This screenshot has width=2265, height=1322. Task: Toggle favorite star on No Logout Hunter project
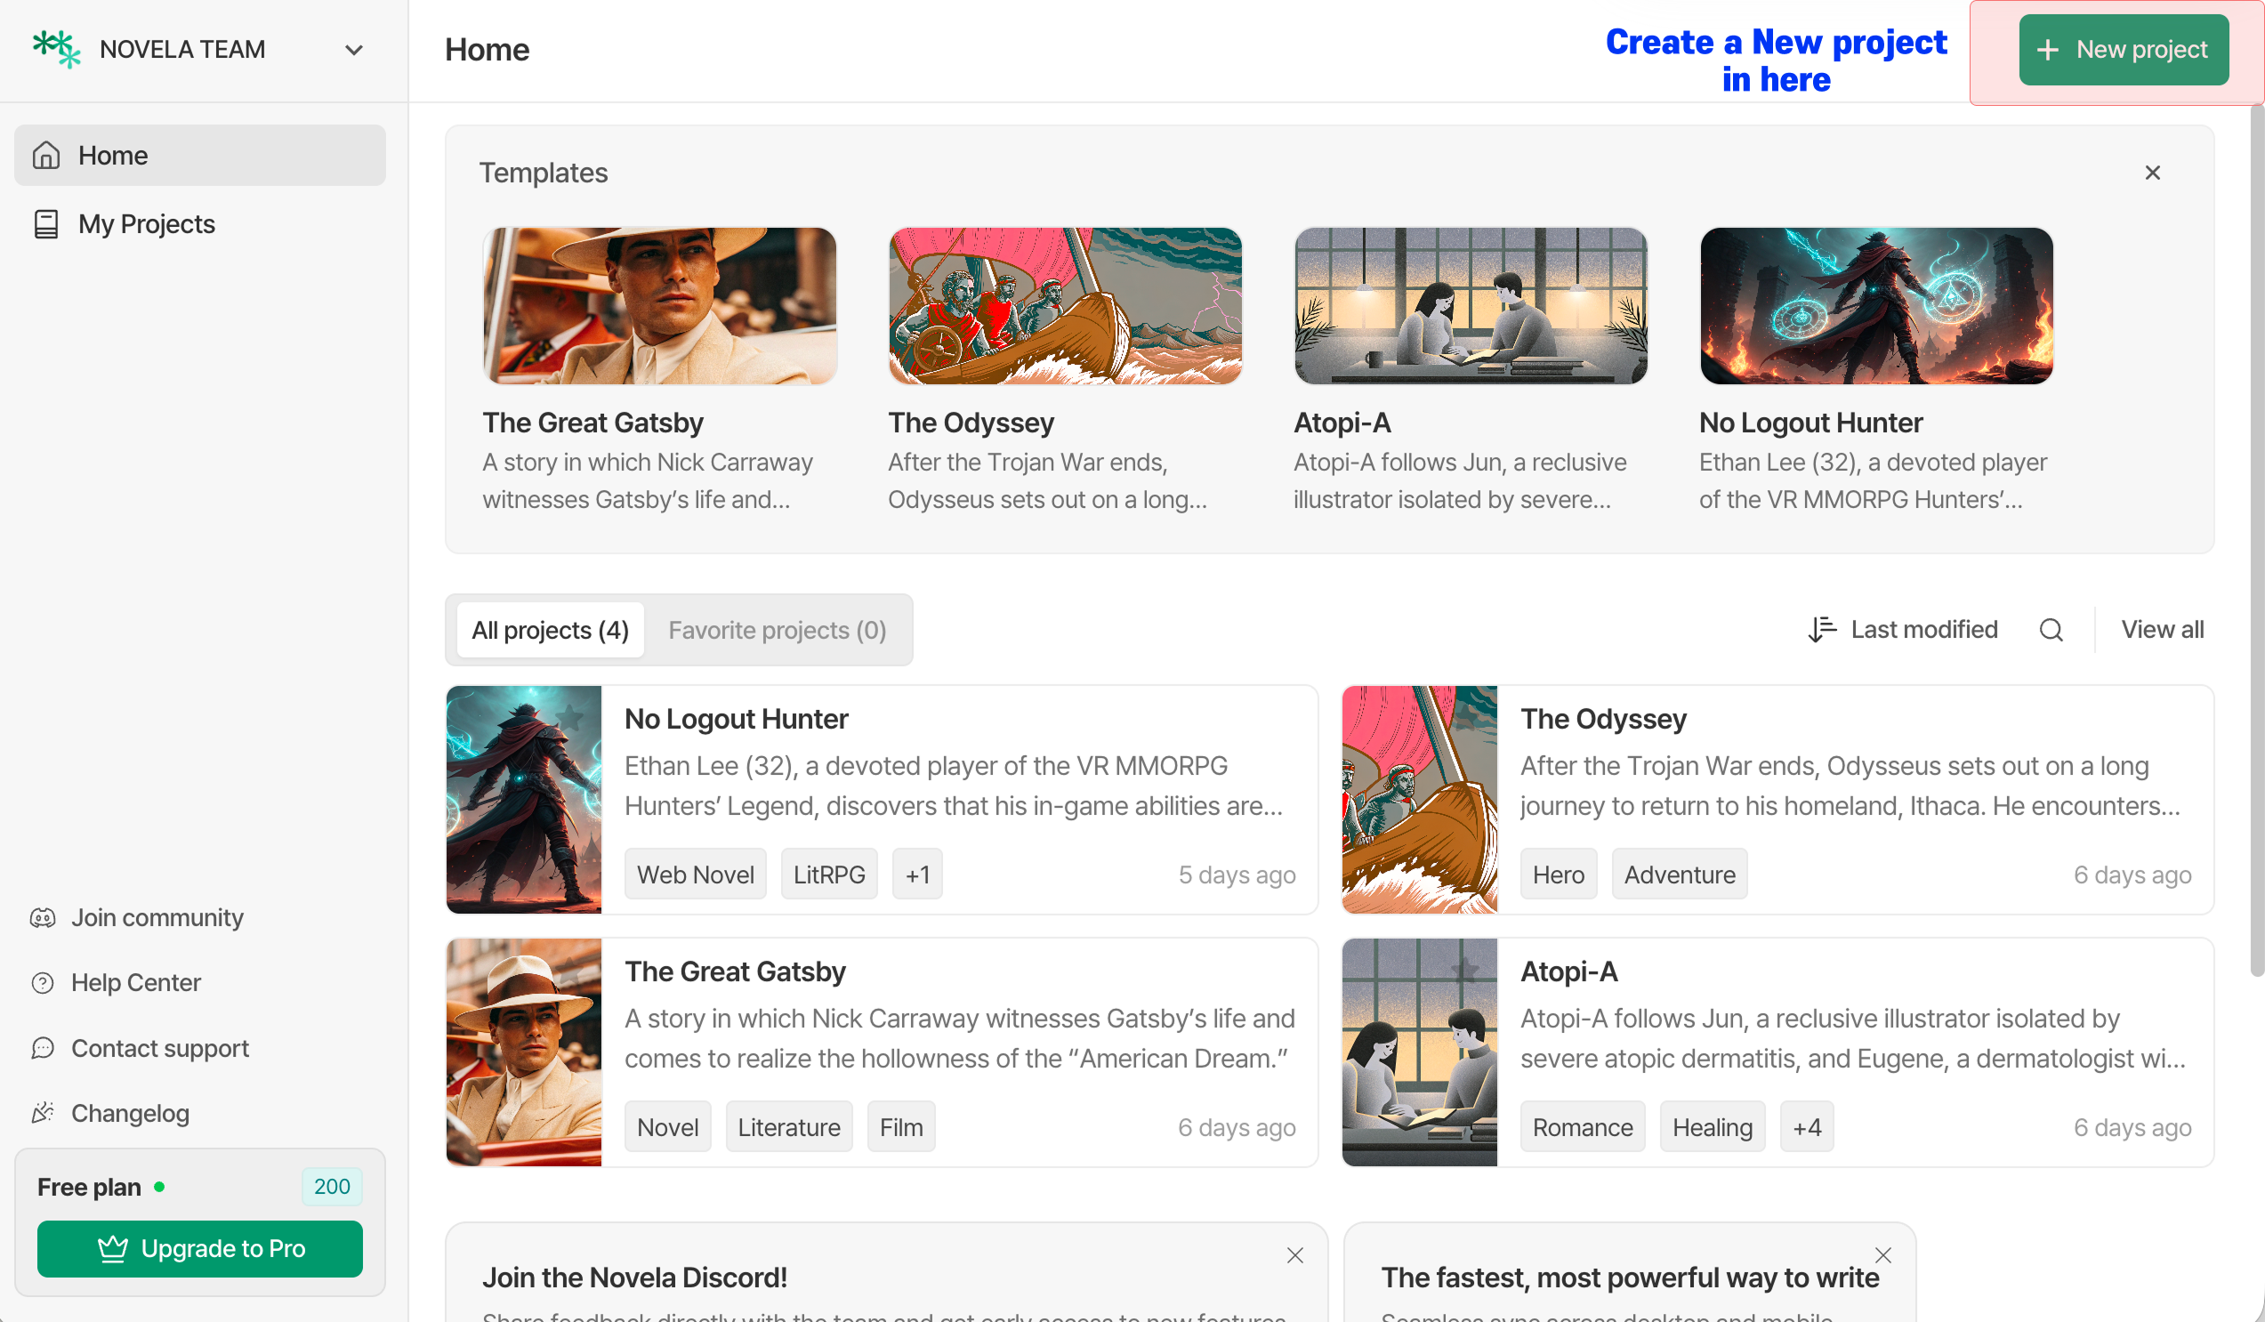tap(570, 717)
